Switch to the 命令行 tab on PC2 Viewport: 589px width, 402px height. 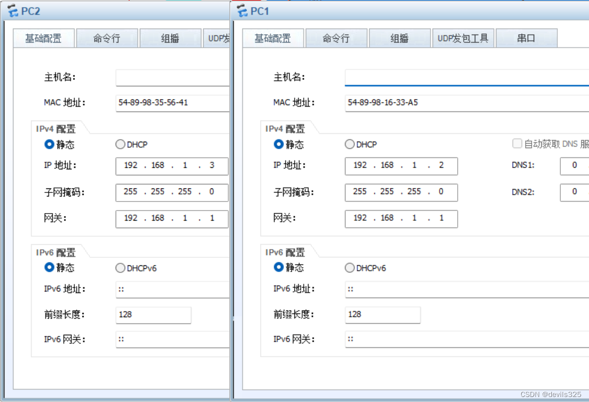[107, 37]
